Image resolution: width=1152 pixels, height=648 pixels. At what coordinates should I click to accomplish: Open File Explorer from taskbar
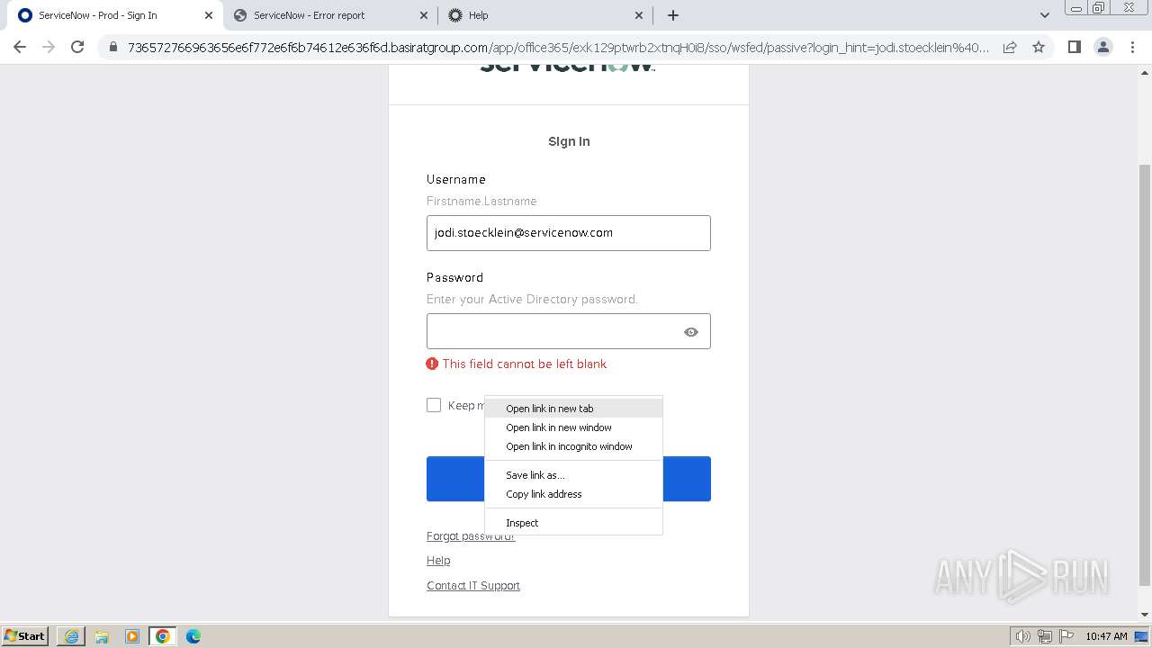(102, 636)
